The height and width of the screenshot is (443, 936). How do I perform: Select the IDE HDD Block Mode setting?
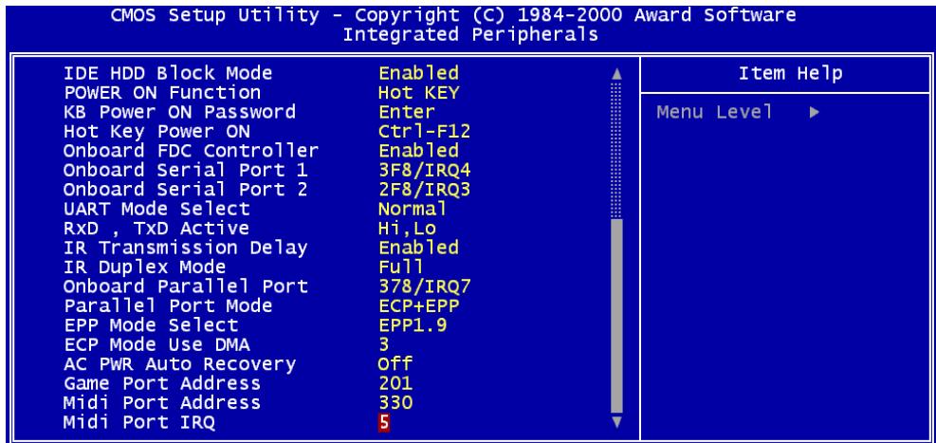point(168,73)
